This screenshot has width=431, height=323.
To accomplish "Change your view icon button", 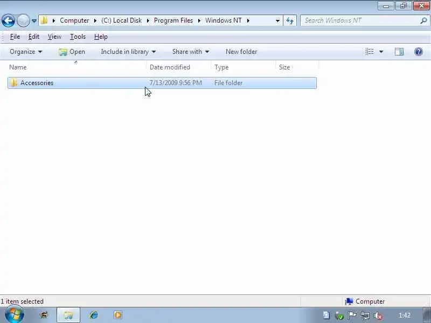I will 370,52.
